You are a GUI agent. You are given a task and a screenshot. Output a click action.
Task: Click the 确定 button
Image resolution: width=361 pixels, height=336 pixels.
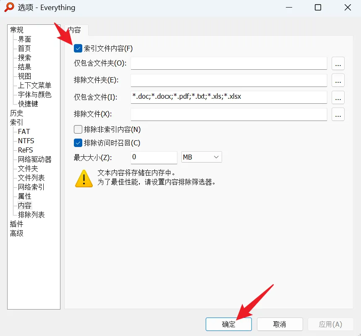[x=229, y=324]
